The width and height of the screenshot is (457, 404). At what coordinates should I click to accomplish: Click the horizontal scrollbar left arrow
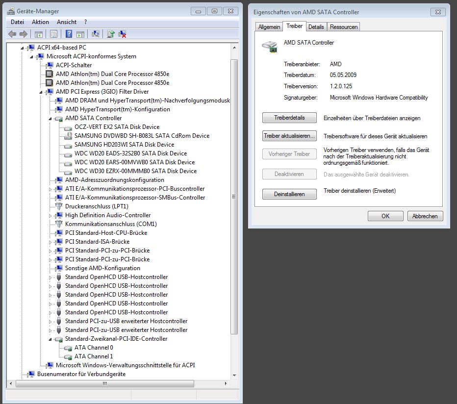tap(10, 383)
